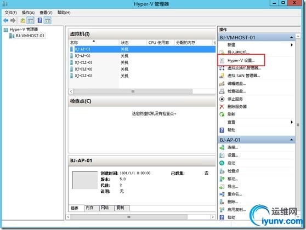Click the 状态 column header
Screen dimensions: 306x230
[x=133, y=43]
